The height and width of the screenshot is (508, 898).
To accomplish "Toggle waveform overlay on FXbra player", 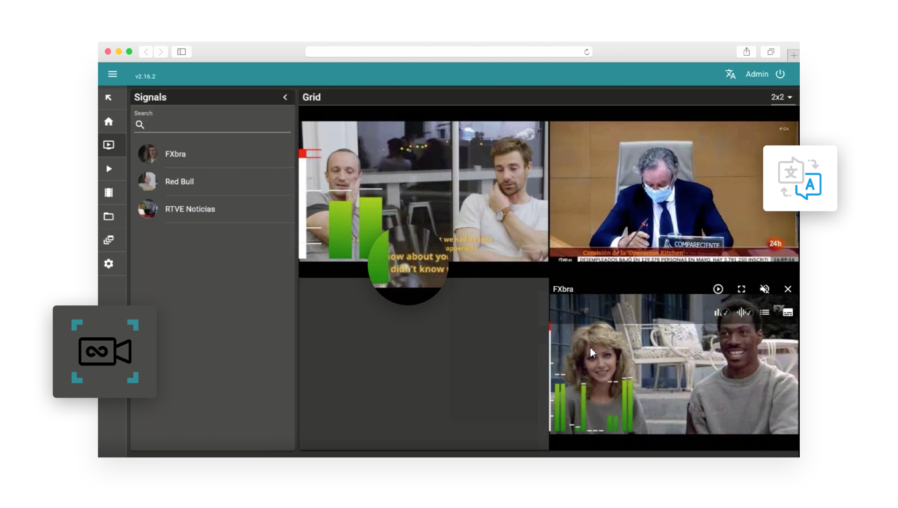I will tap(744, 312).
